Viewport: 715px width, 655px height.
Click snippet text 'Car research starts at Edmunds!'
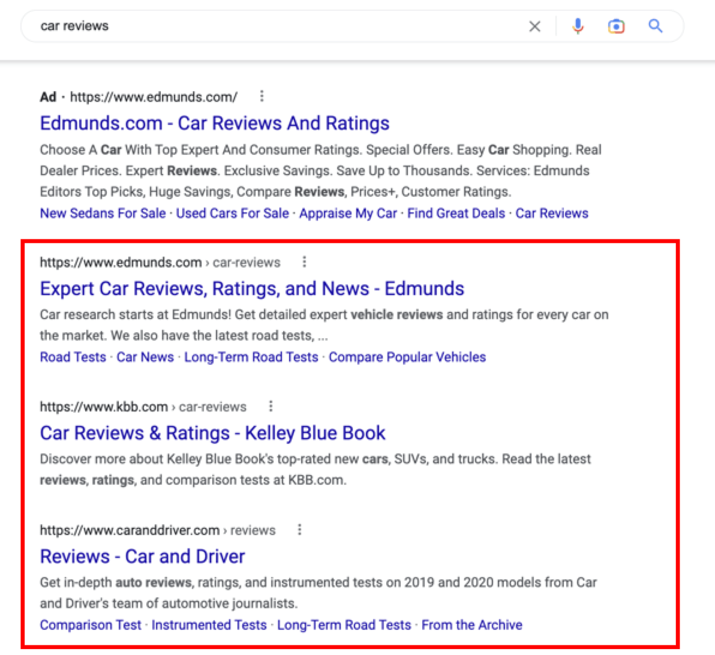tap(136, 314)
